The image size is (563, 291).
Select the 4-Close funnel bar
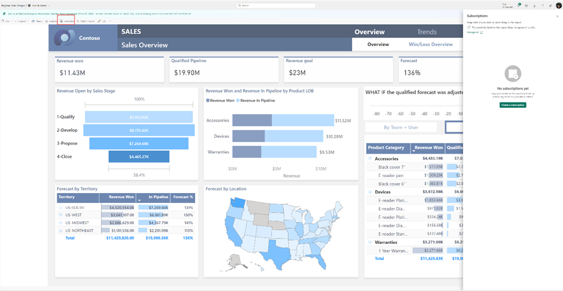tap(139, 157)
